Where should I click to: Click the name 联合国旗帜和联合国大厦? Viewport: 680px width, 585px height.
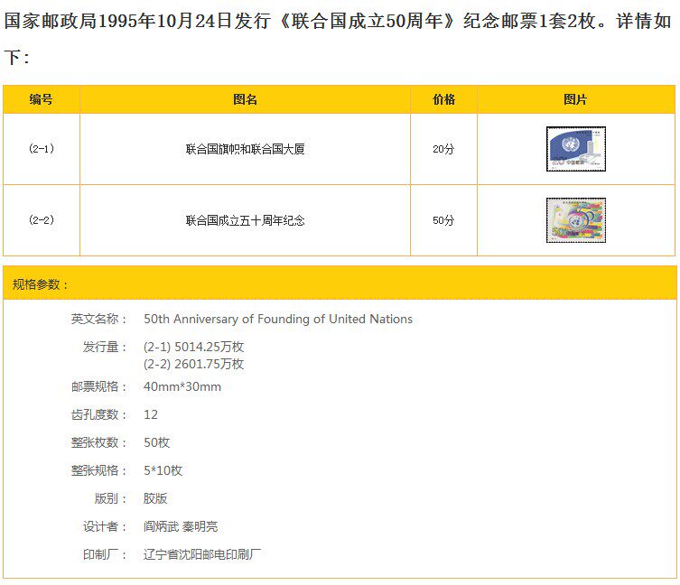click(x=245, y=149)
